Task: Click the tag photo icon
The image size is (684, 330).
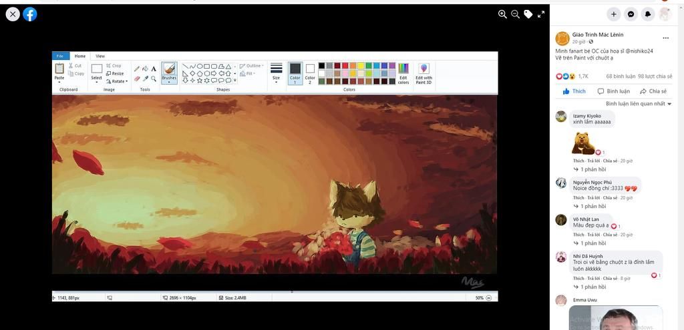Action: click(x=528, y=15)
